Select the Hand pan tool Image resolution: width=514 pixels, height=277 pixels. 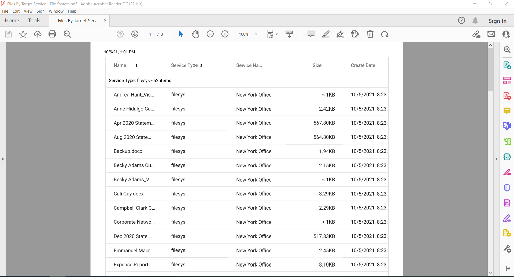point(195,34)
